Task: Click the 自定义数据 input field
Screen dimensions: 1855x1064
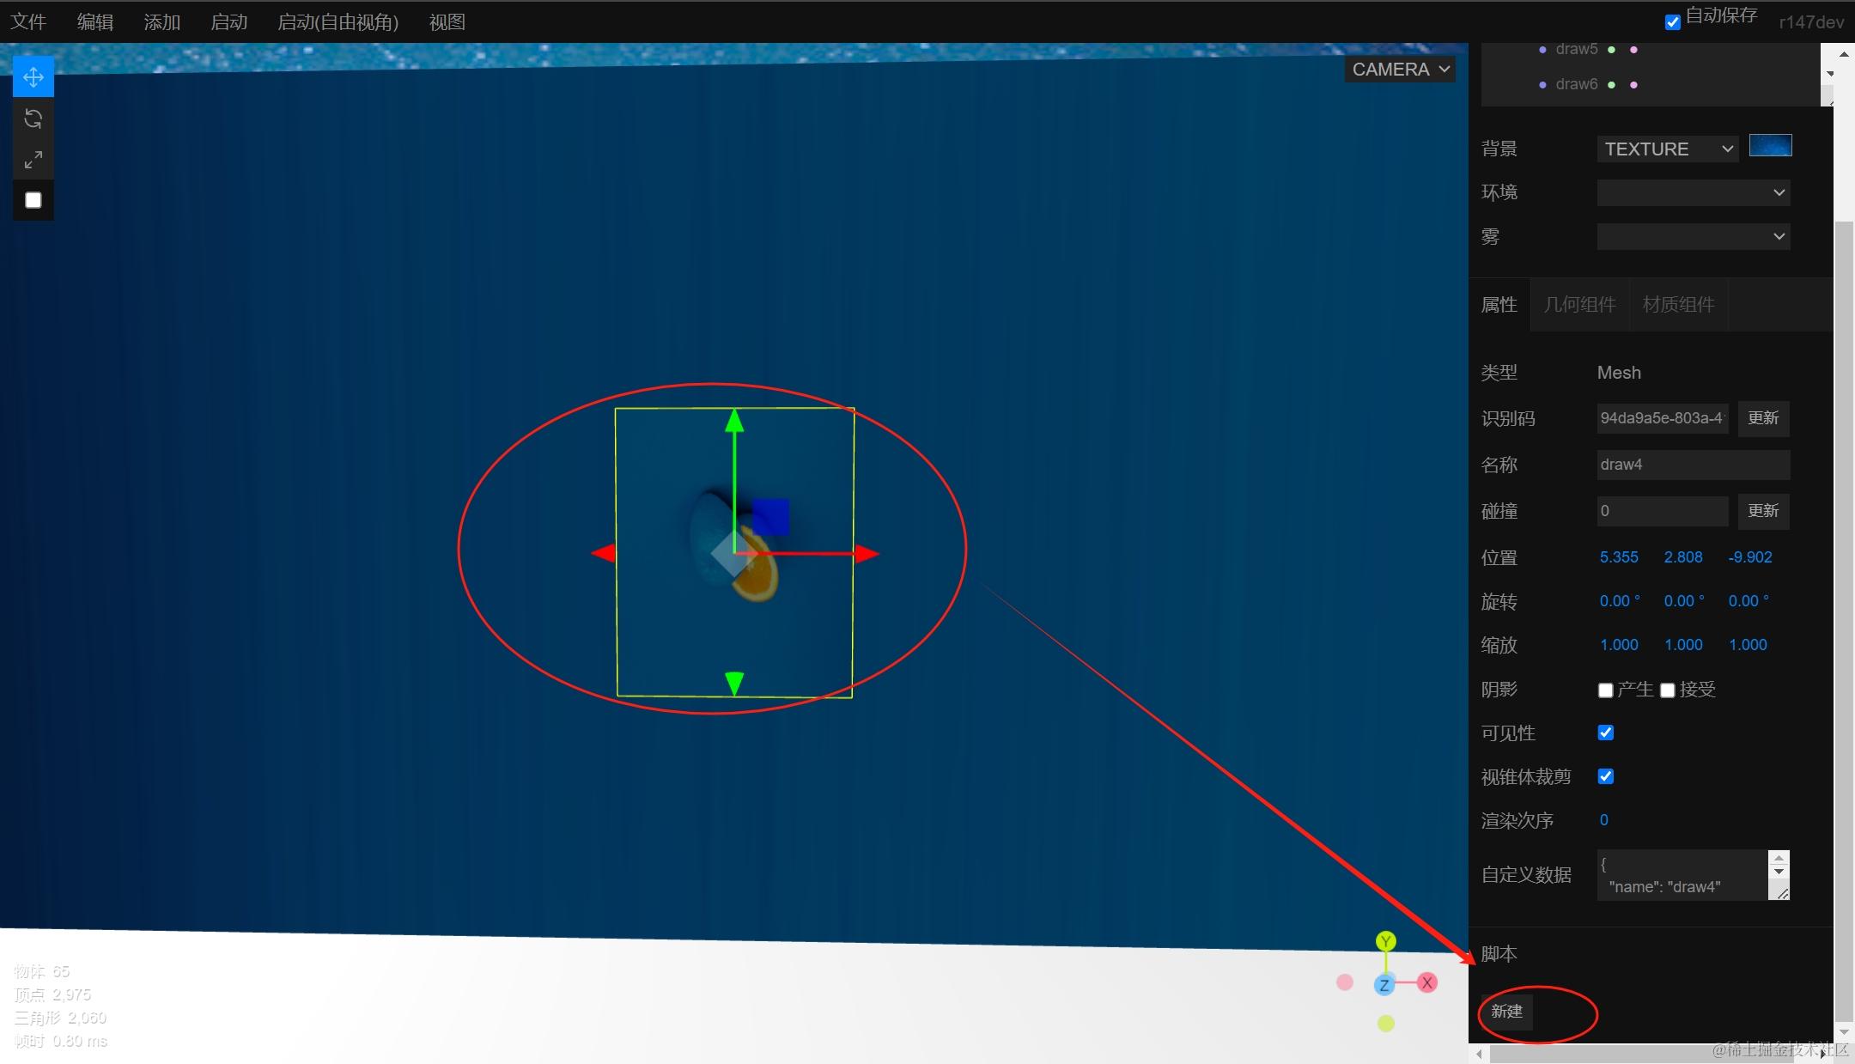Action: coord(1682,875)
